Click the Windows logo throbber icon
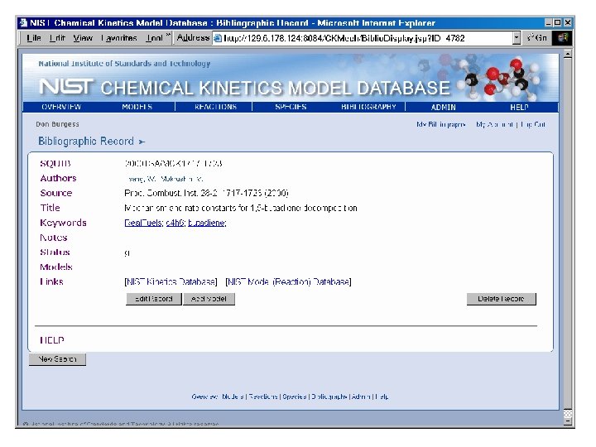 pyautogui.click(x=563, y=38)
